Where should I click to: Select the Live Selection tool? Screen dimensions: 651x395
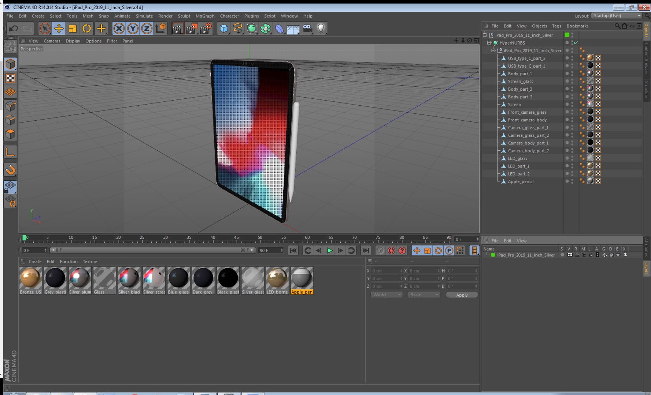click(x=45, y=28)
